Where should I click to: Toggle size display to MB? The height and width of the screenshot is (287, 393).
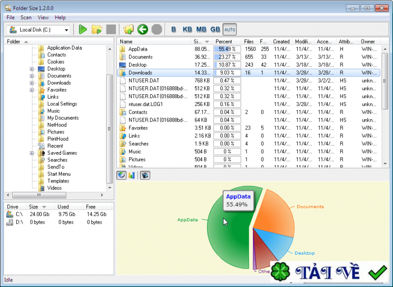[201, 29]
